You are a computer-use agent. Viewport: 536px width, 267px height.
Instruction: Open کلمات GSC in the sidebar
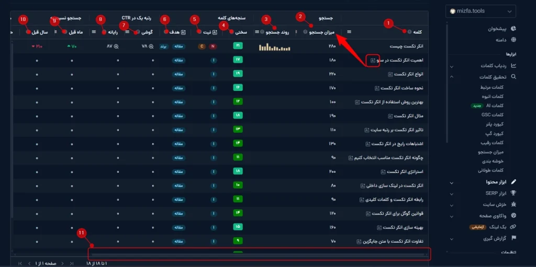point(492,115)
